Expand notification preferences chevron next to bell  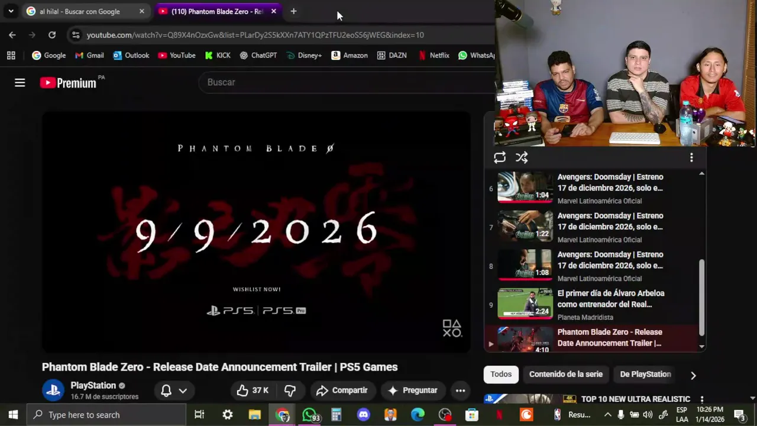(x=183, y=390)
